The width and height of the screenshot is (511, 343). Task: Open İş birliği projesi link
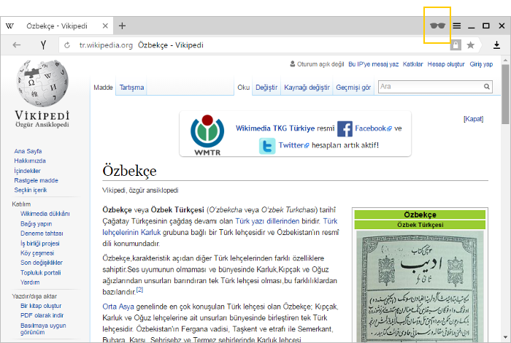click(39, 243)
